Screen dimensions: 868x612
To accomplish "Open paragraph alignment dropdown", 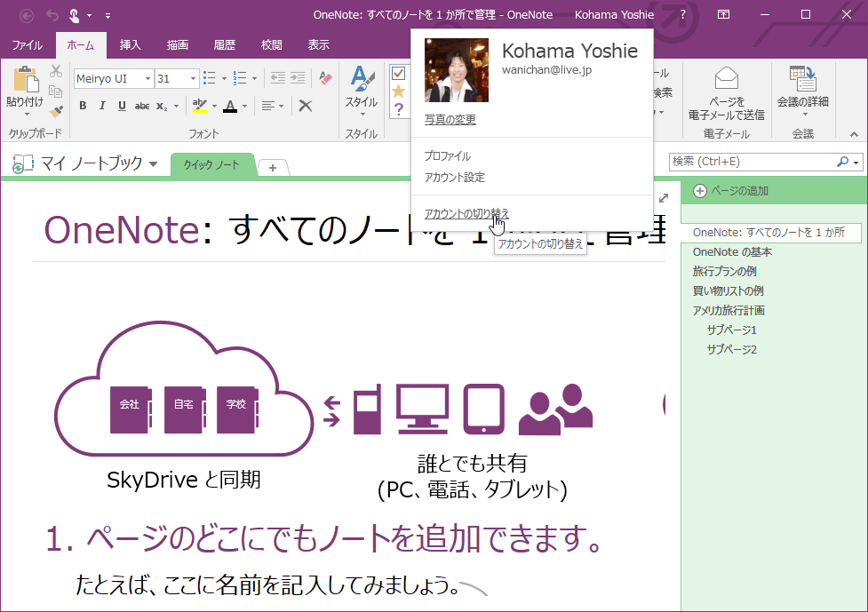I will tap(273, 106).
